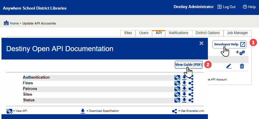Select the API tab
The image size is (259, 119).
159,33
